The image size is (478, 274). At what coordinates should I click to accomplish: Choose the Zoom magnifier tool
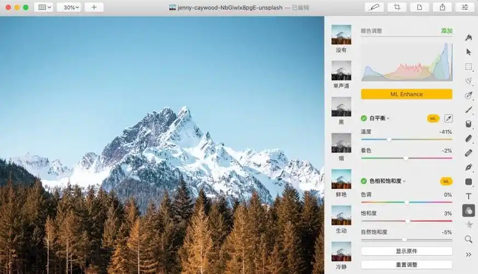[469, 239]
